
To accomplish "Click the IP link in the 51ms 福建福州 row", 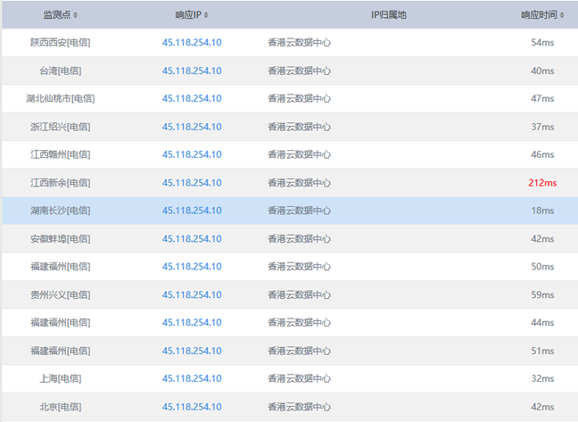I will coord(192,351).
